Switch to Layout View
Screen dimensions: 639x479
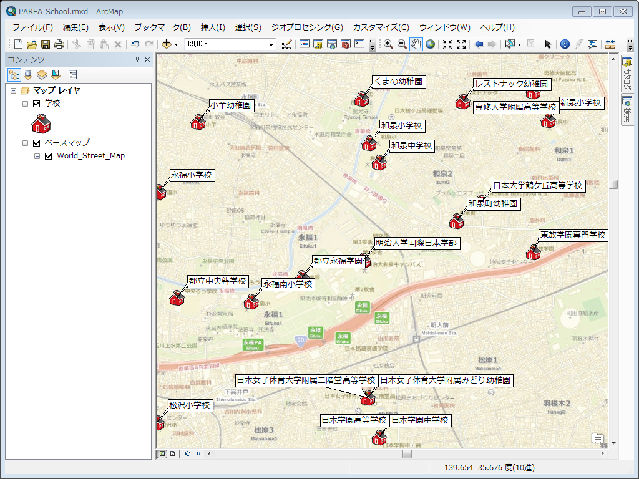[173, 453]
